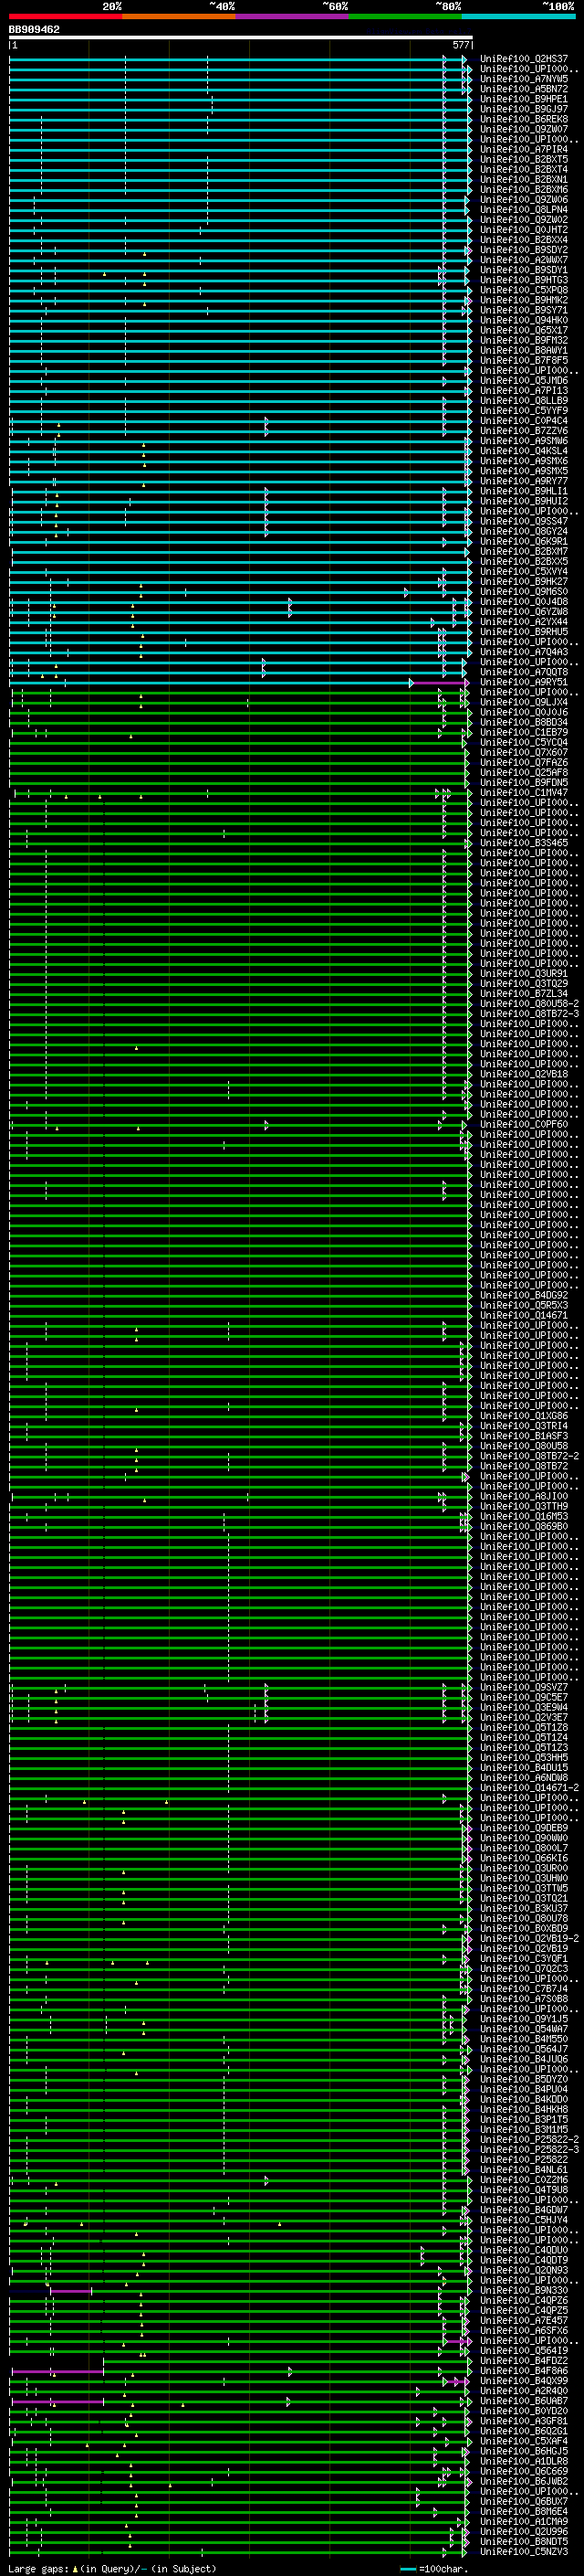Viewport: 584px width, 2576px height.
Task: Click the cyan ~100% identity legend segment
Action: point(518,16)
